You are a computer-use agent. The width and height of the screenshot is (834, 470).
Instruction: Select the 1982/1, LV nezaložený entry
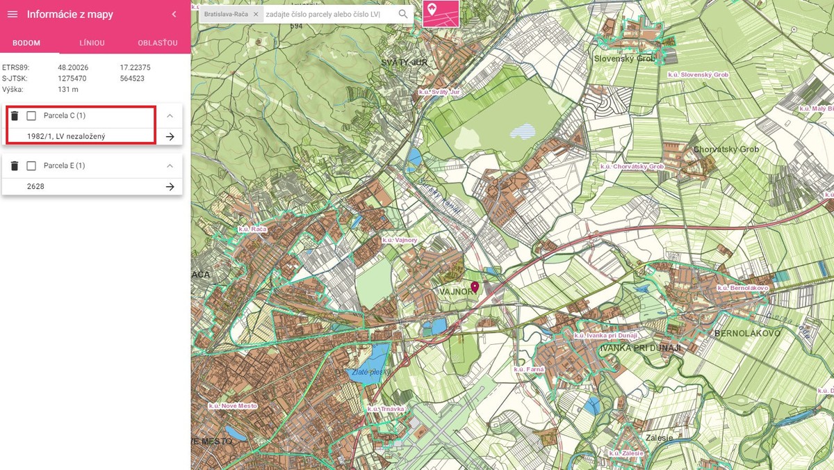point(66,137)
